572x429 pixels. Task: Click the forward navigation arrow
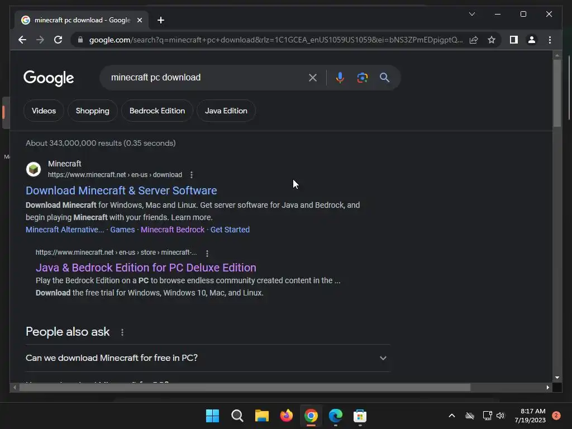(40, 40)
